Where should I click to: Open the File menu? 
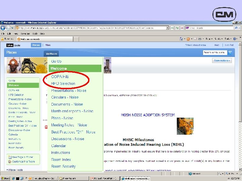3,34
